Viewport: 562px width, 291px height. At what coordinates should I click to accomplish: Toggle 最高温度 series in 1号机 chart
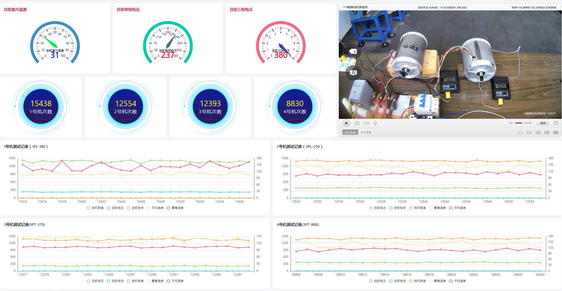click(x=175, y=208)
